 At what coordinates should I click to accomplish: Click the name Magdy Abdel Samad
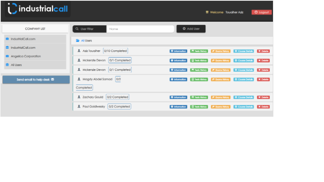[97, 79]
